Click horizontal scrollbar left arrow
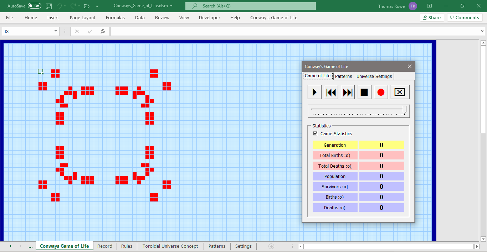The width and height of the screenshot is (487, 252). [x=301, y=246]
